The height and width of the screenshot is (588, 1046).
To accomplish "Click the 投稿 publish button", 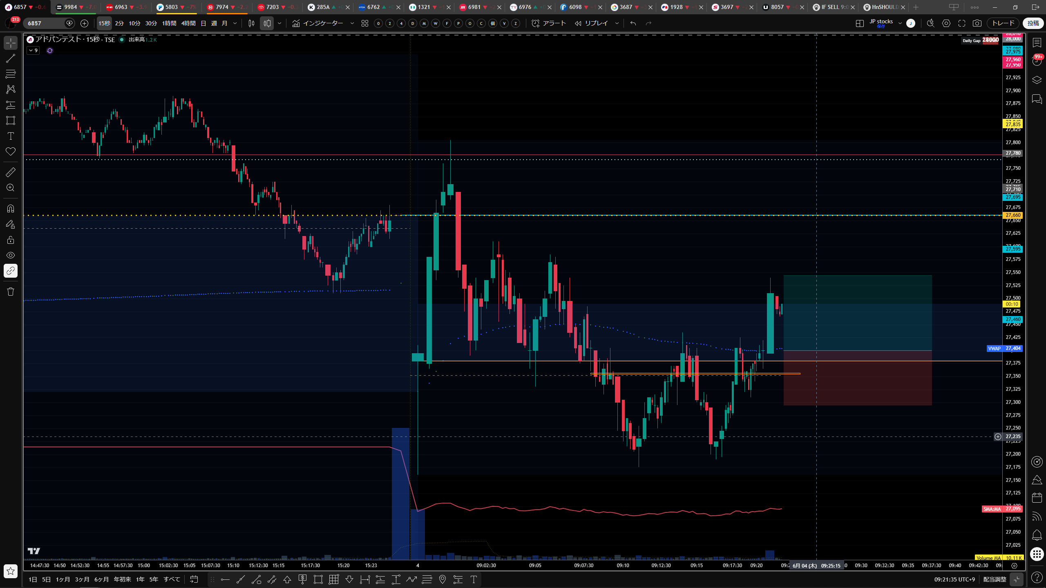I will pyautogui.click(x=1033, y=23).
